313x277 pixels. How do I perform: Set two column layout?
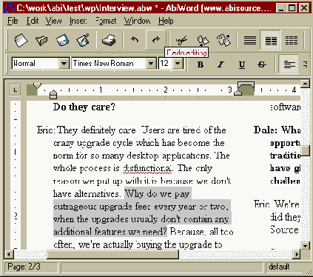(x=271, y=40)
